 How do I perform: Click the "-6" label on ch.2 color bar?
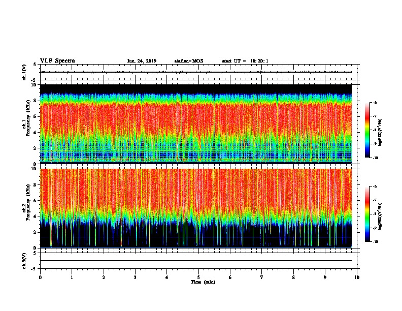tap(375, 186)
